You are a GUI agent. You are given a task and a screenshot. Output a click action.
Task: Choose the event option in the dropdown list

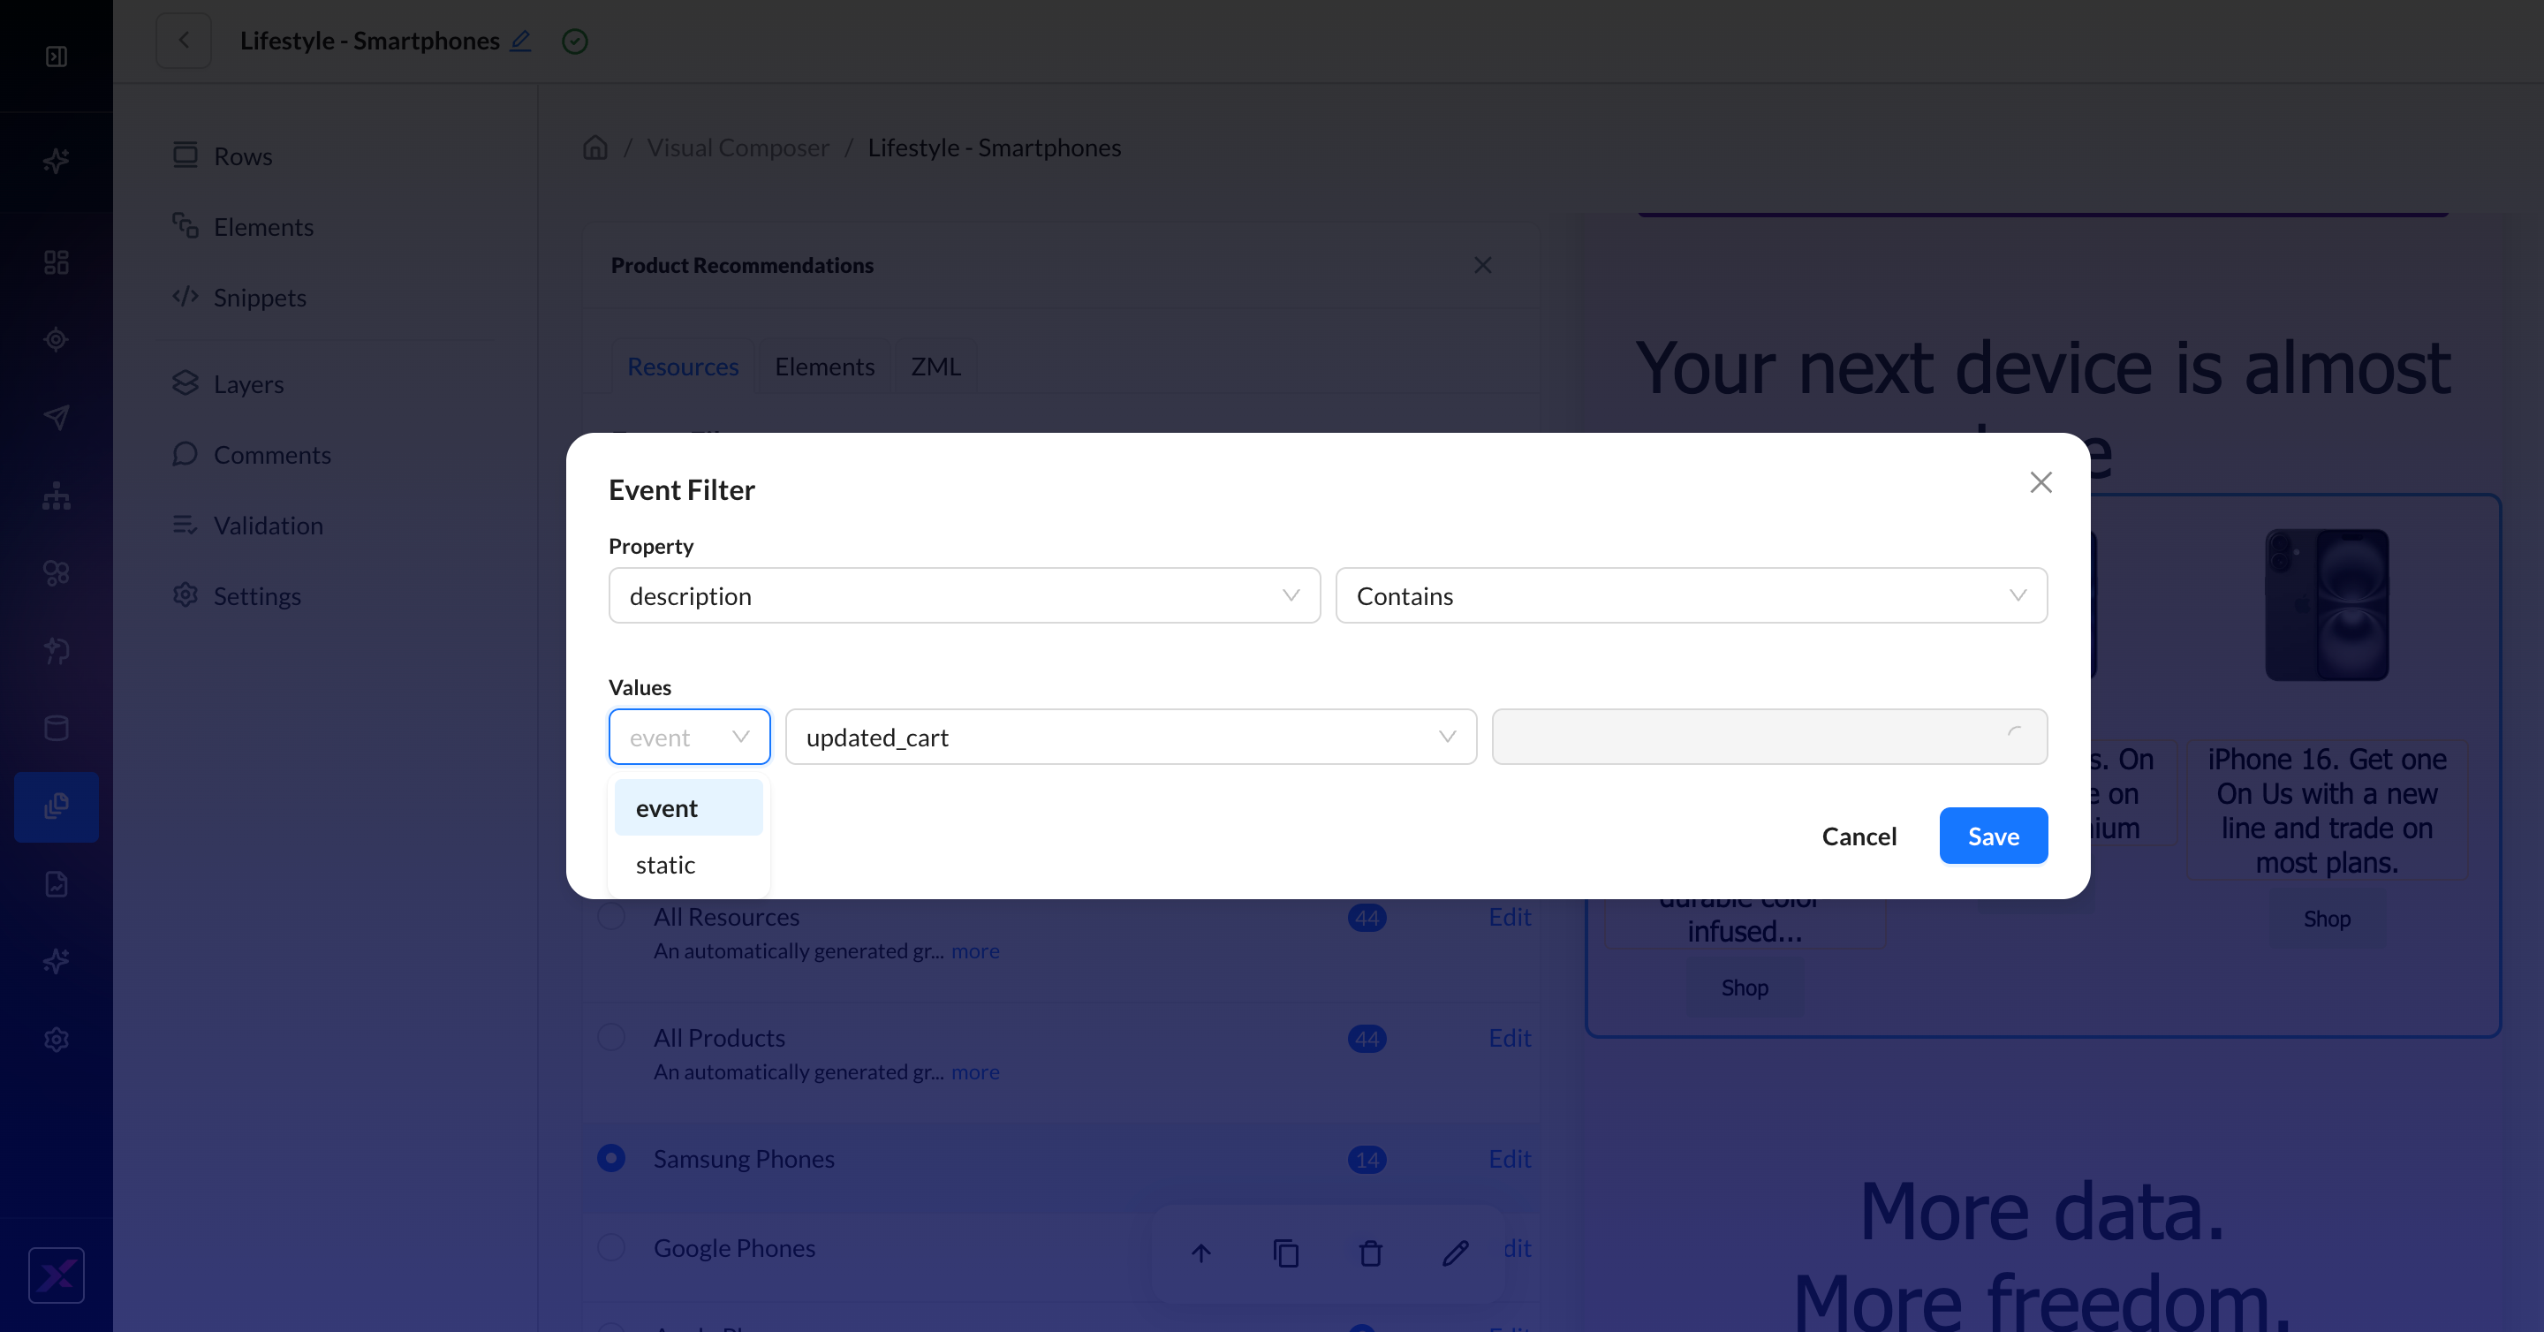tap(688, 807)
